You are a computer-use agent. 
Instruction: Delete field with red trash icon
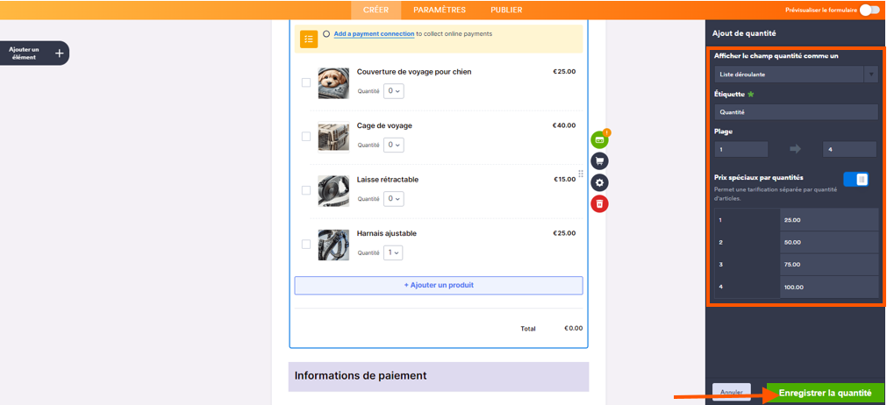point(599,203)
